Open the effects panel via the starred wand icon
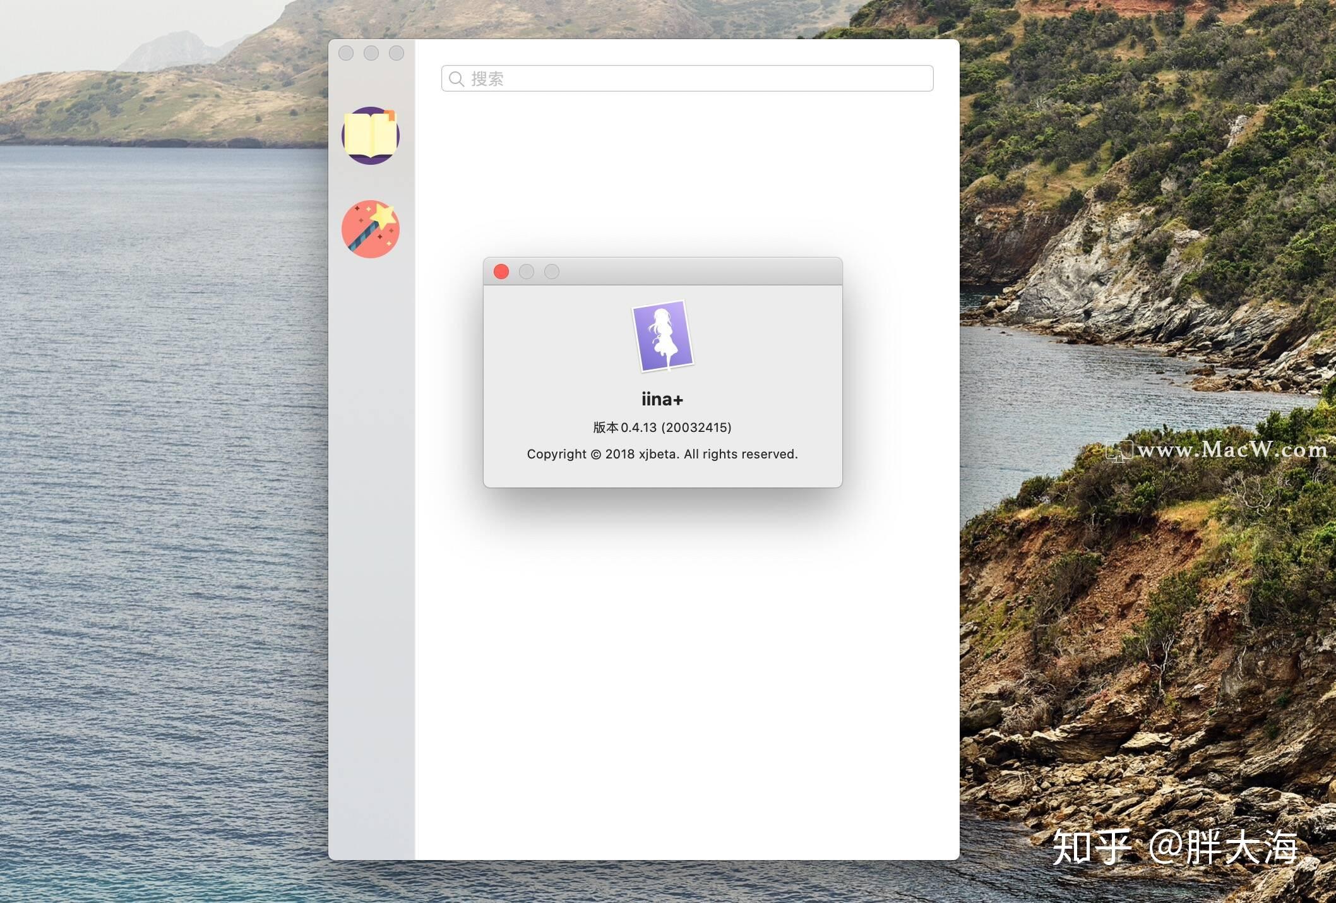 pos(371,229)
